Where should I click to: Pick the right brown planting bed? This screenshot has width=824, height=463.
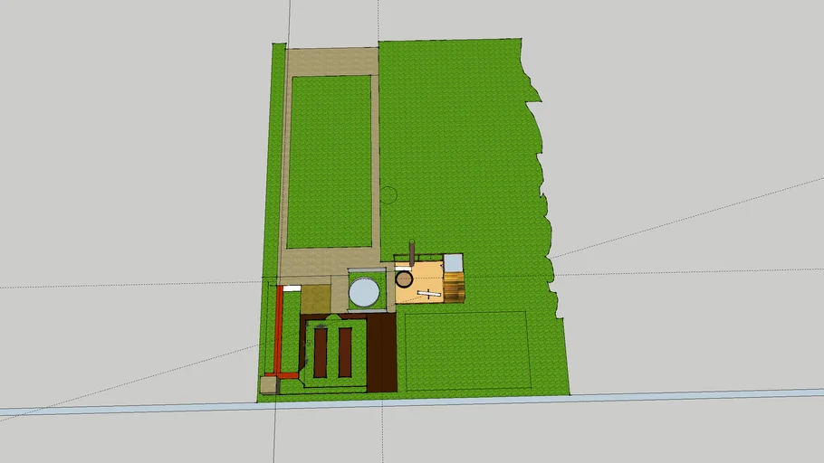(345, 352)
